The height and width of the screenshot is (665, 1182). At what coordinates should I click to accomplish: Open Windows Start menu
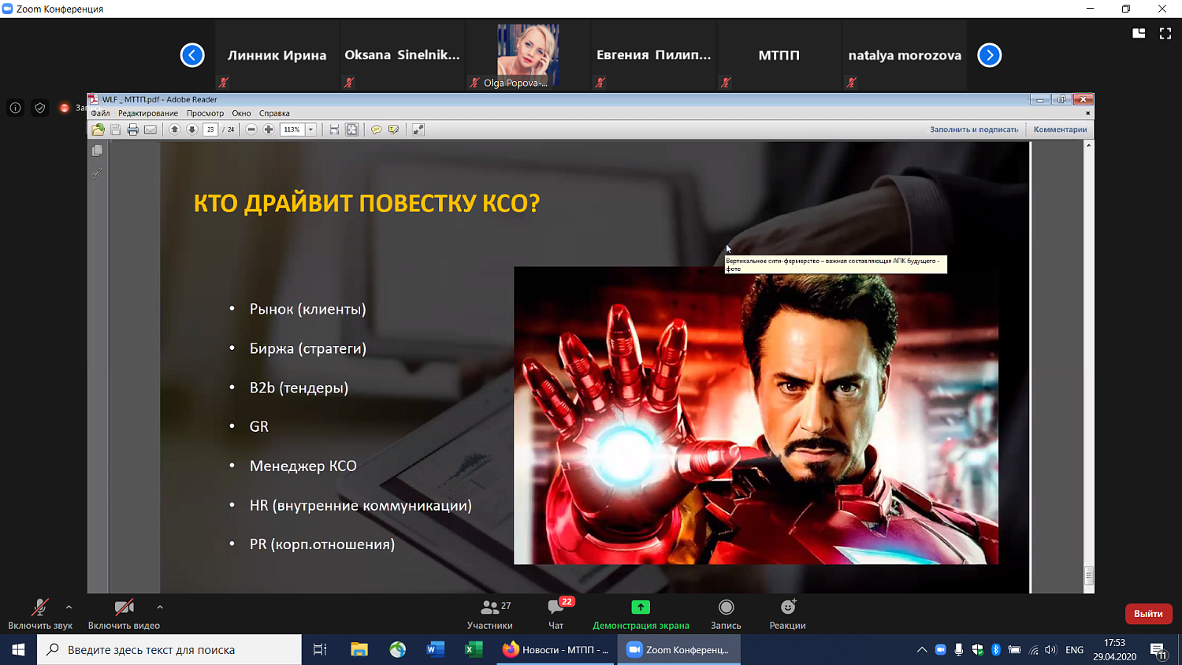click(x=18, y=650)
